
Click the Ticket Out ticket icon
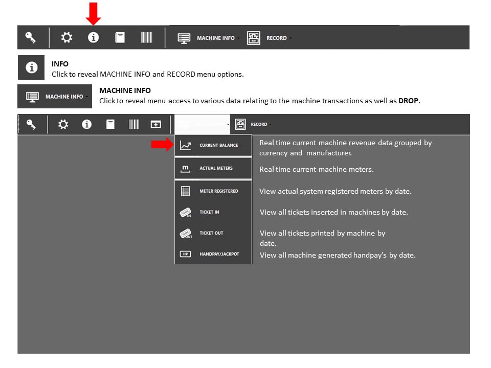click(186, 234)
